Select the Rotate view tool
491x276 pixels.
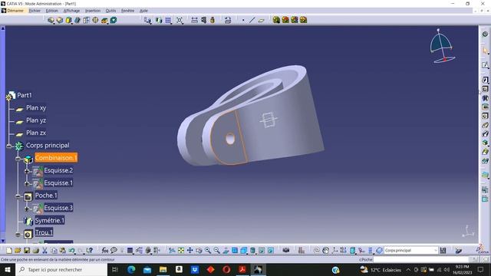[199, 251]
